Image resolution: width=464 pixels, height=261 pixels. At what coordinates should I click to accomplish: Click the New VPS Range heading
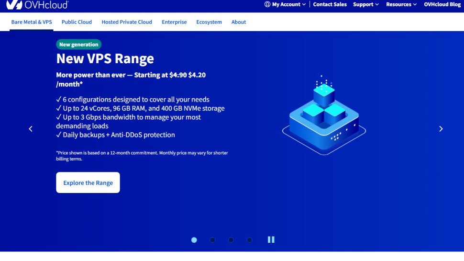(105, 58)
